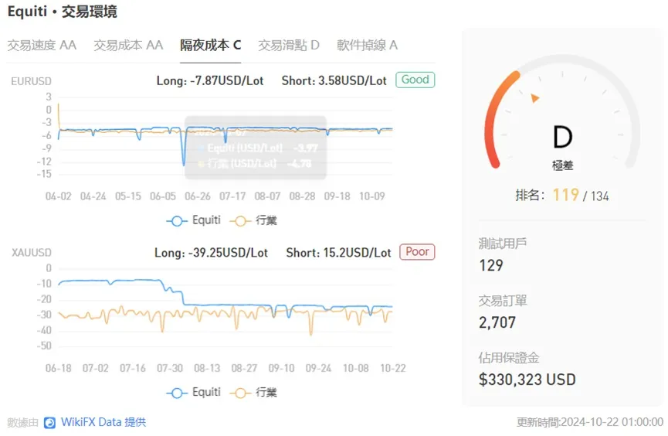Switch to the 交易速度 AA tab
Screen dimensions: 668x436
point(42,45)
